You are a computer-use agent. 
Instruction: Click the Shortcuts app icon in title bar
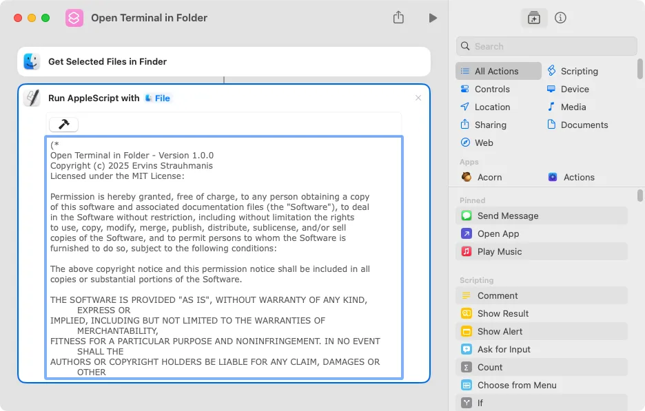74,18
